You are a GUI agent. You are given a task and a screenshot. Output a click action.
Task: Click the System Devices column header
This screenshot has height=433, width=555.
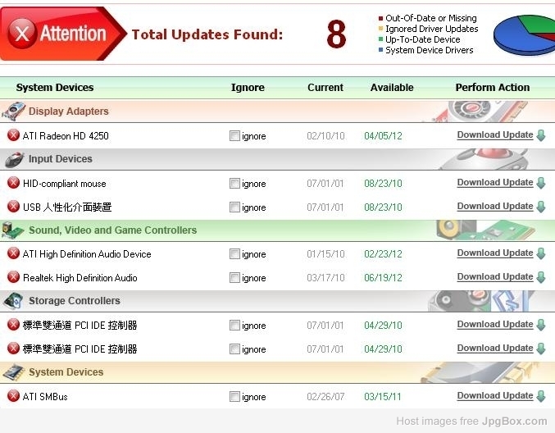pyautogui.click(x=55, y=88)
